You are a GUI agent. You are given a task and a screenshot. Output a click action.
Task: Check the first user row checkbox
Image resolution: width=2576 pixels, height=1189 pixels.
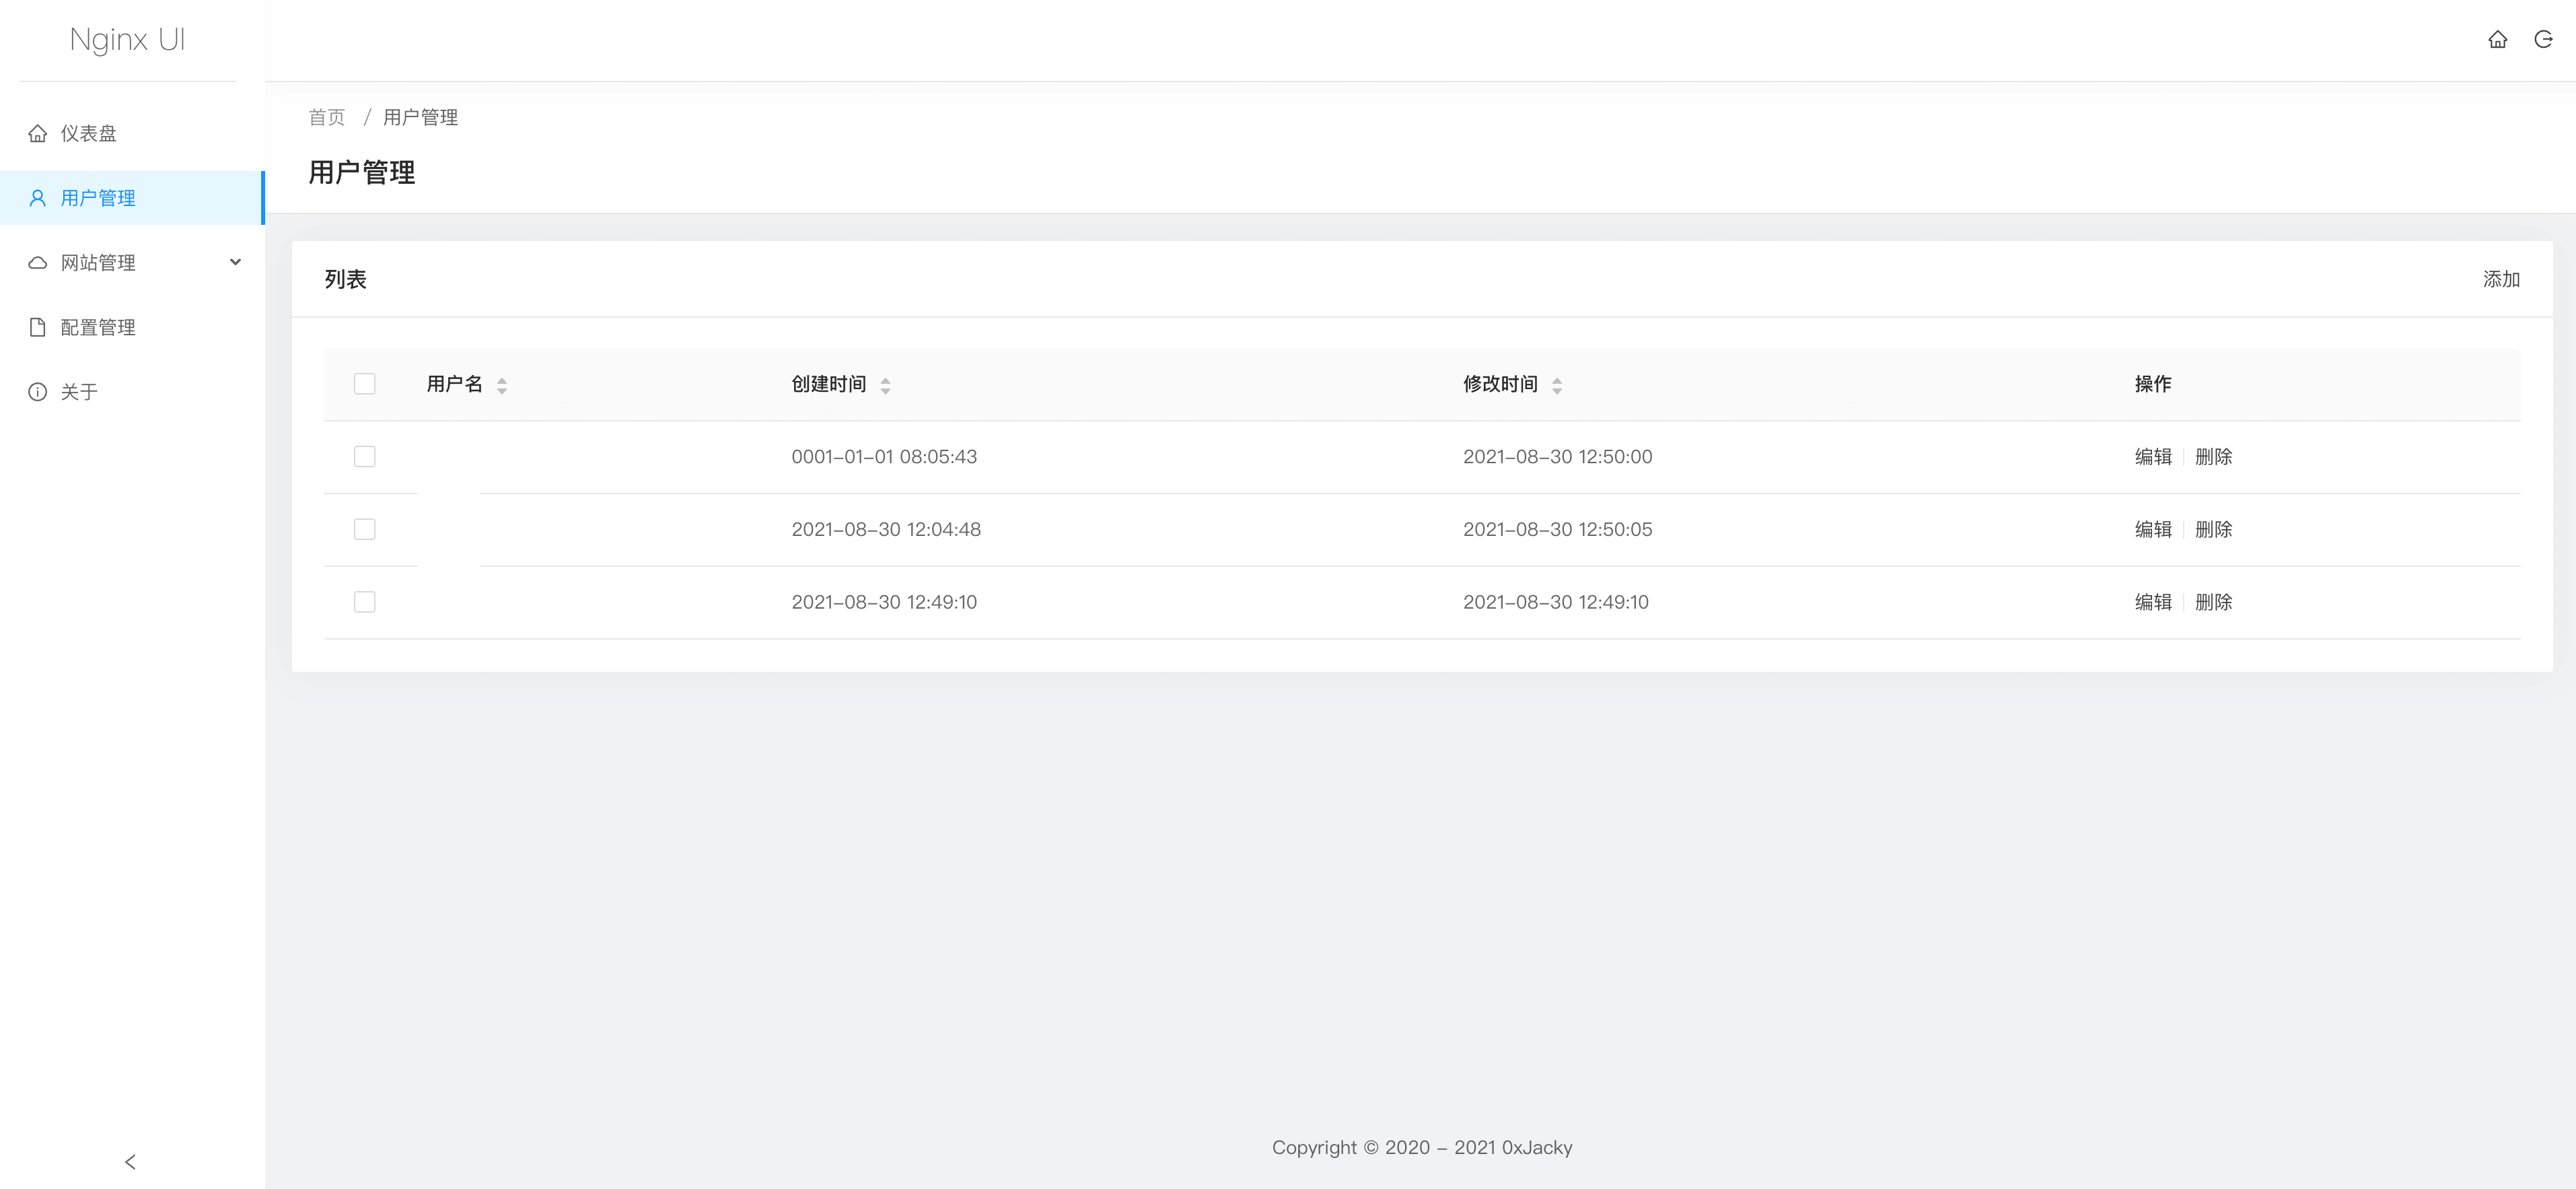[x=365, y=456]
